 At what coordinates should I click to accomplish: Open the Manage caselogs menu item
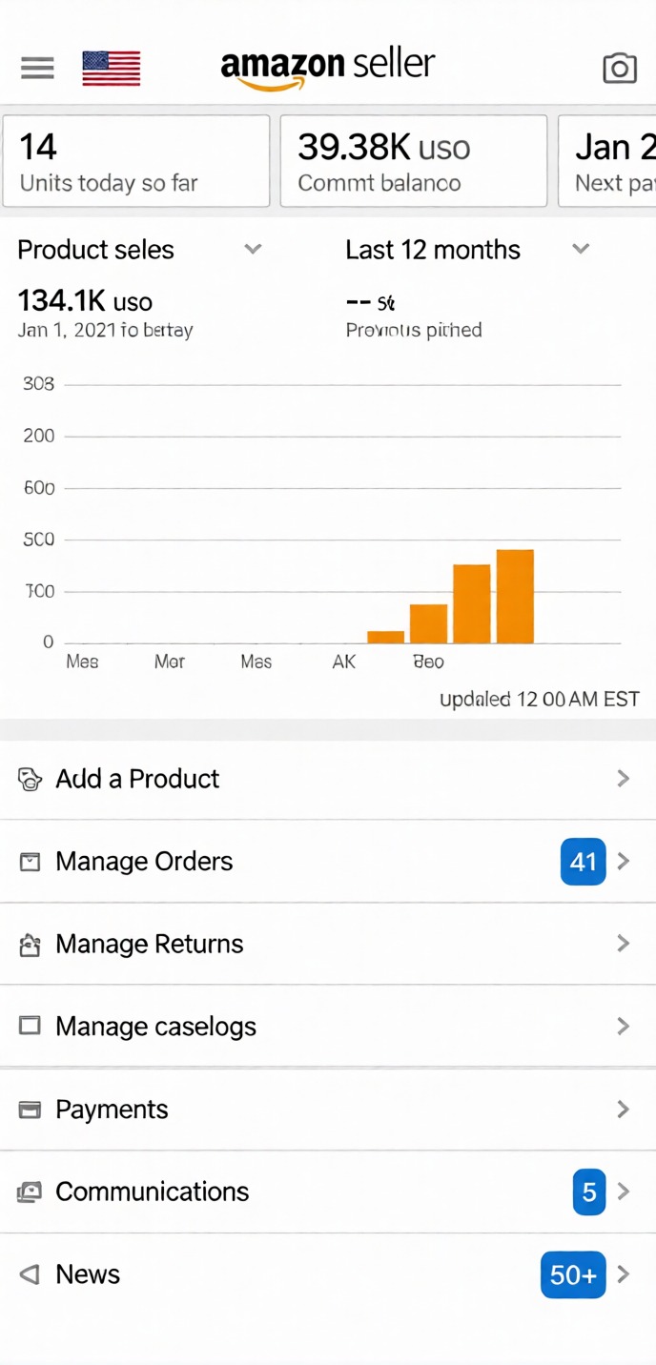pos(156,1027)
